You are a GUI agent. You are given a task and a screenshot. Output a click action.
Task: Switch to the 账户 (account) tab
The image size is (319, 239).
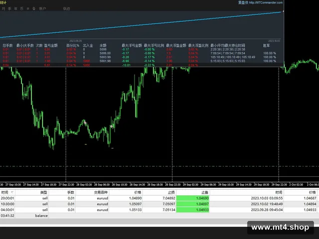(x=42, y=9)
